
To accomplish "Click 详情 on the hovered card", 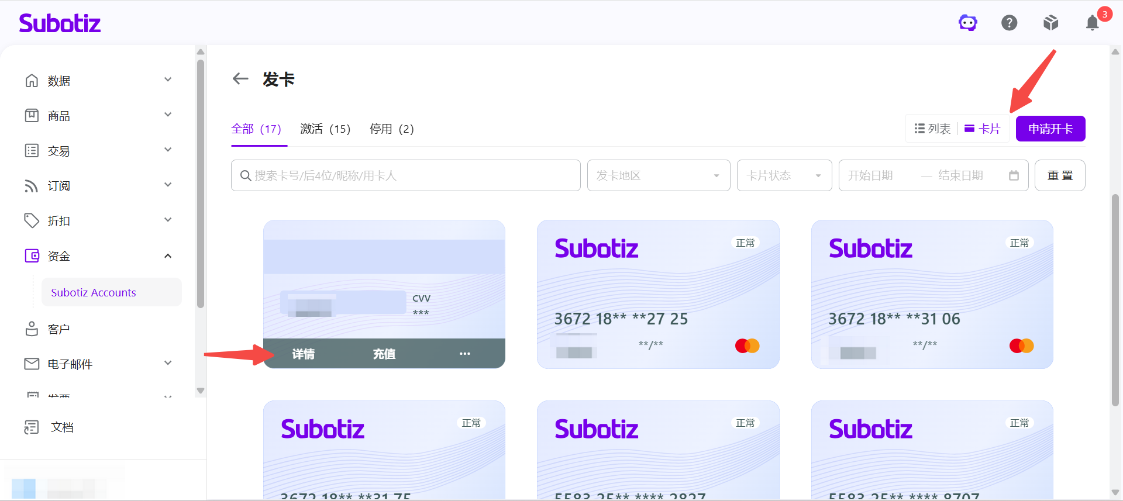I will [303, 354].
